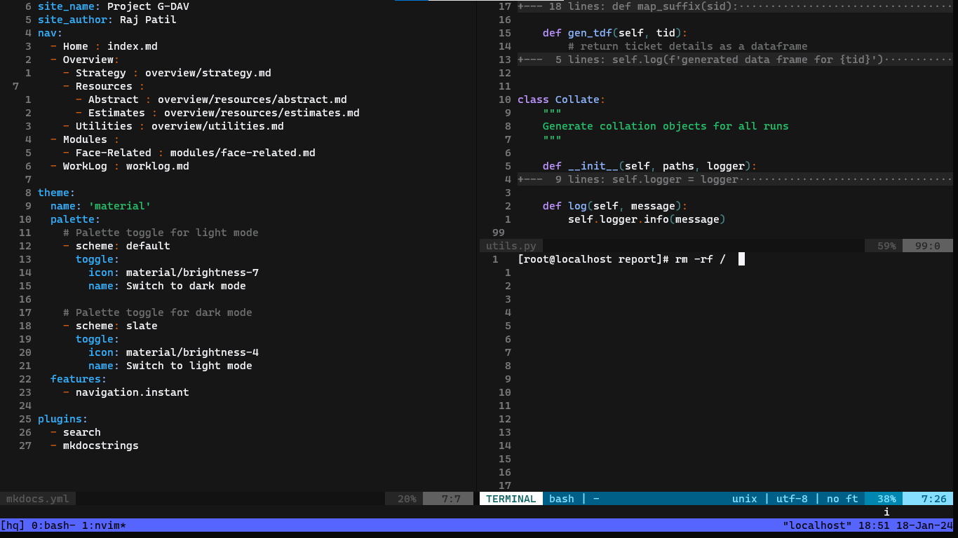958x538 pixels.
Task: Click the 99:0 cursor position indicator
Action: (928, 246)
